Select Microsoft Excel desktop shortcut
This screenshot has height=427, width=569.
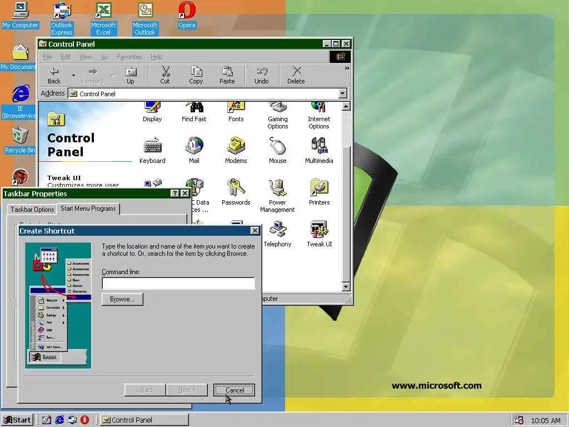click(103, 19)
